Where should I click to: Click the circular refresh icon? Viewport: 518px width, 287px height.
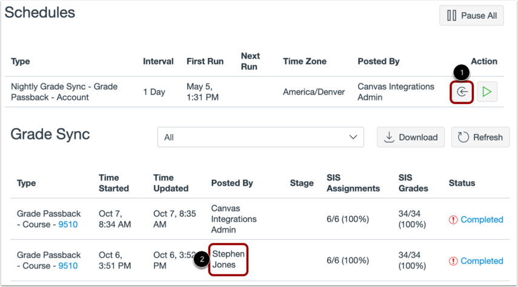[x=463, y=137]
